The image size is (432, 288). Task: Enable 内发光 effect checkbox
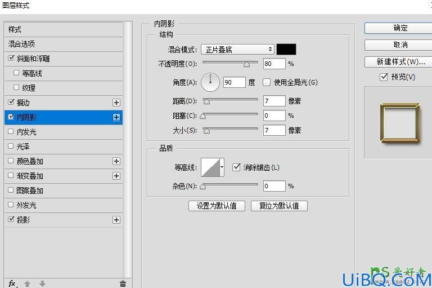coord(11,131)
